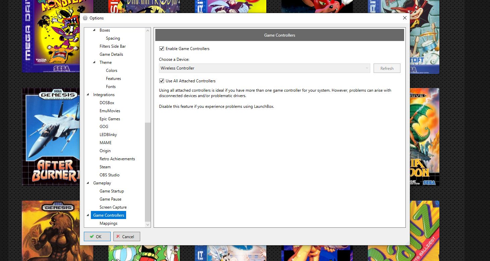Open Game Pause settings

click(110, 199)
